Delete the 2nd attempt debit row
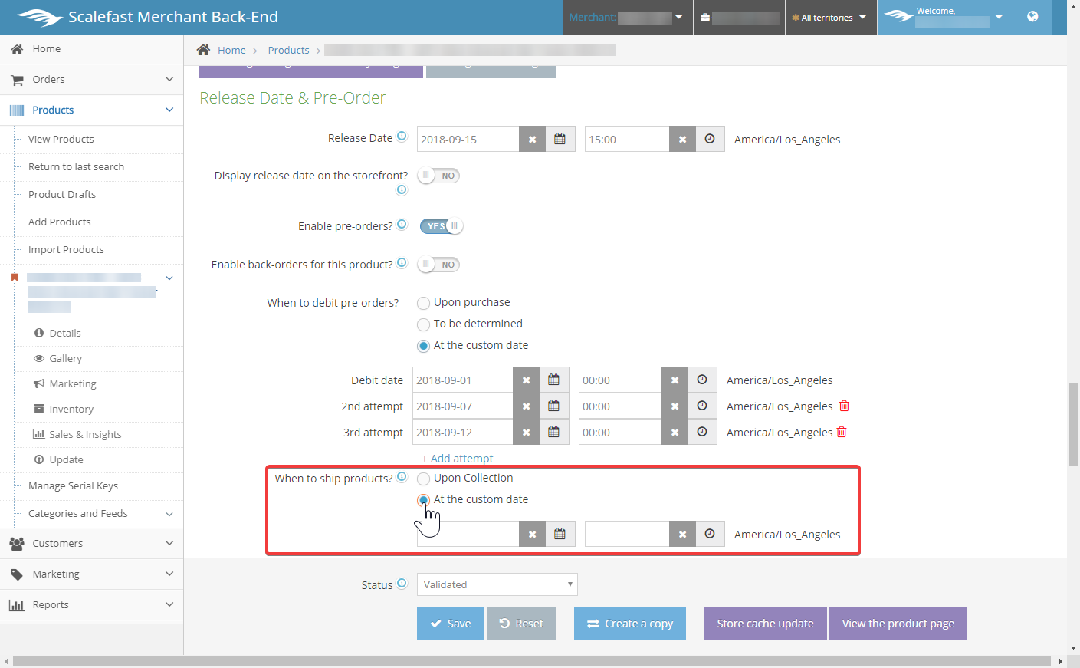Screen dimensions: 1080x668 pyautogui.click(x=844, y=406)
